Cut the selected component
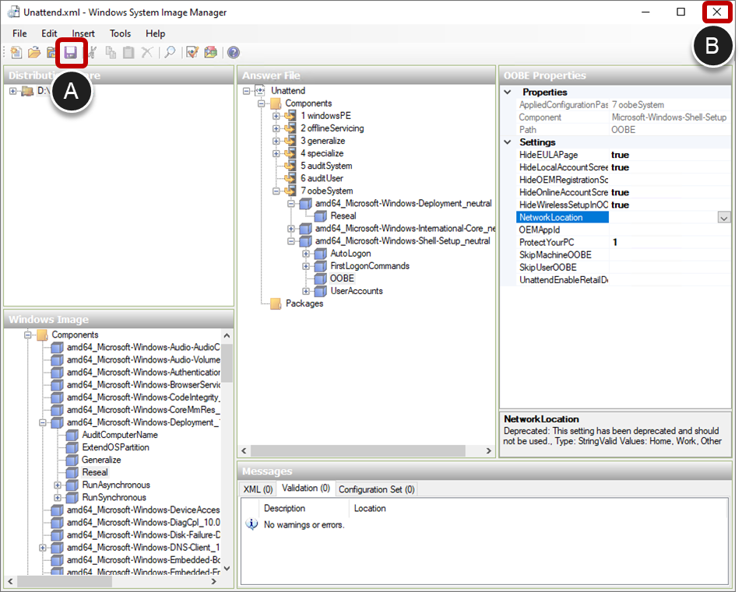742x592 pixels. pos(92,52)
